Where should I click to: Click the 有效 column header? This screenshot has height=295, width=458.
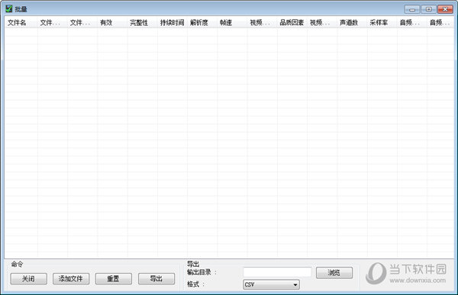click(x=112, y=22)
